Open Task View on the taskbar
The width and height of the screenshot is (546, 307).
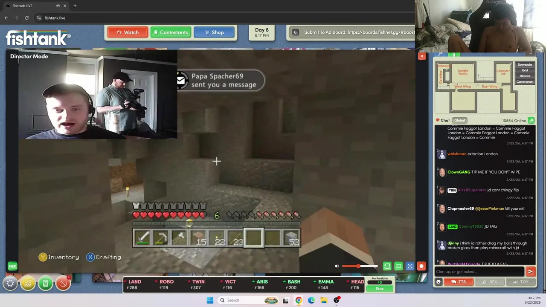click(286, 300)
